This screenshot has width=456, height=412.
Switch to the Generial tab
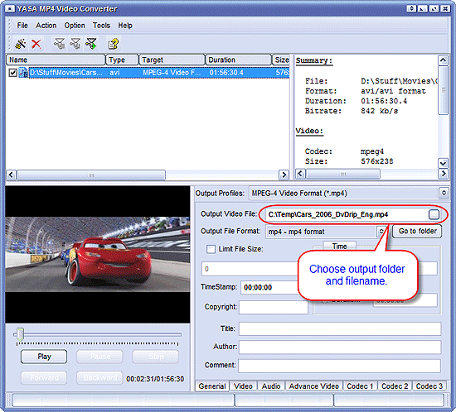(212, 386)
